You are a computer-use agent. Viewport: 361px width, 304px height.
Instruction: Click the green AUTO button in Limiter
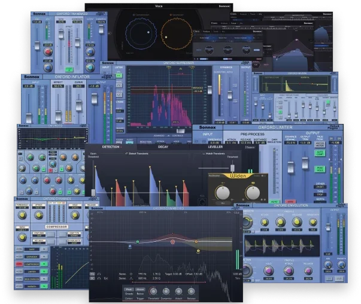[x=274, y=202]
